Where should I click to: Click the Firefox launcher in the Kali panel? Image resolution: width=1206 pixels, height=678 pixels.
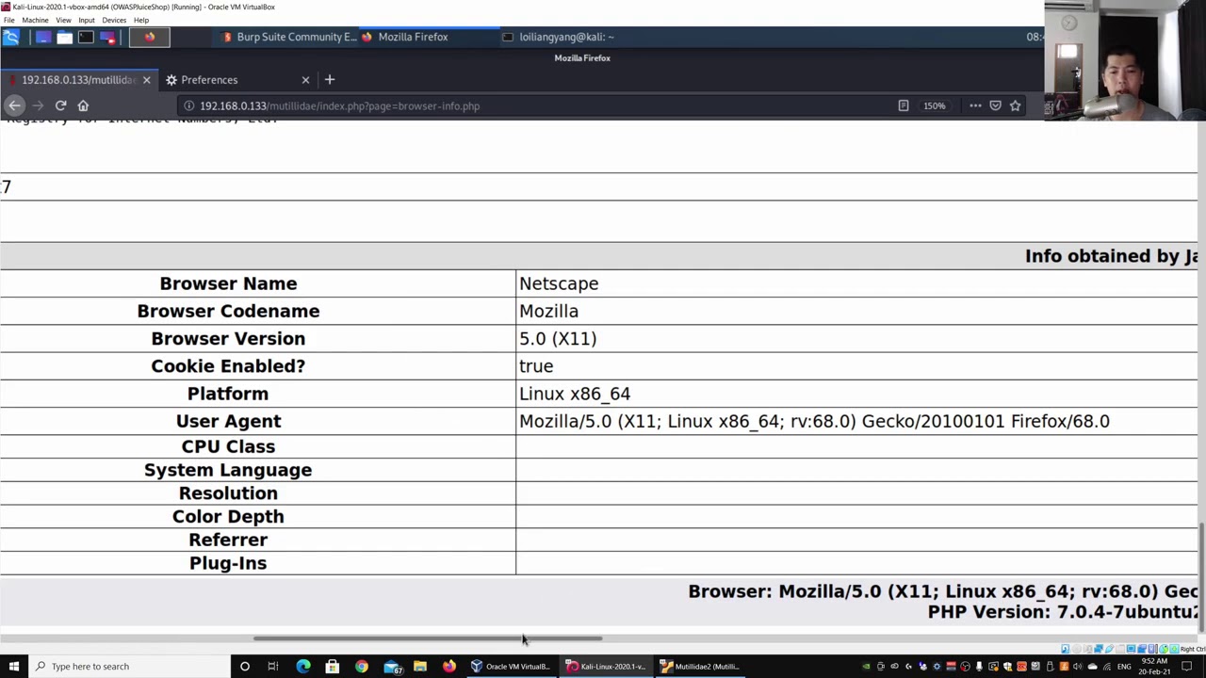[x=149, y=37]
